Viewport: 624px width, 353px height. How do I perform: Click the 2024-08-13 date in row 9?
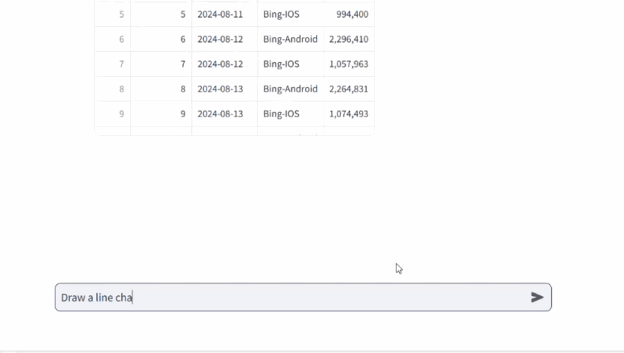coord(224,114)
